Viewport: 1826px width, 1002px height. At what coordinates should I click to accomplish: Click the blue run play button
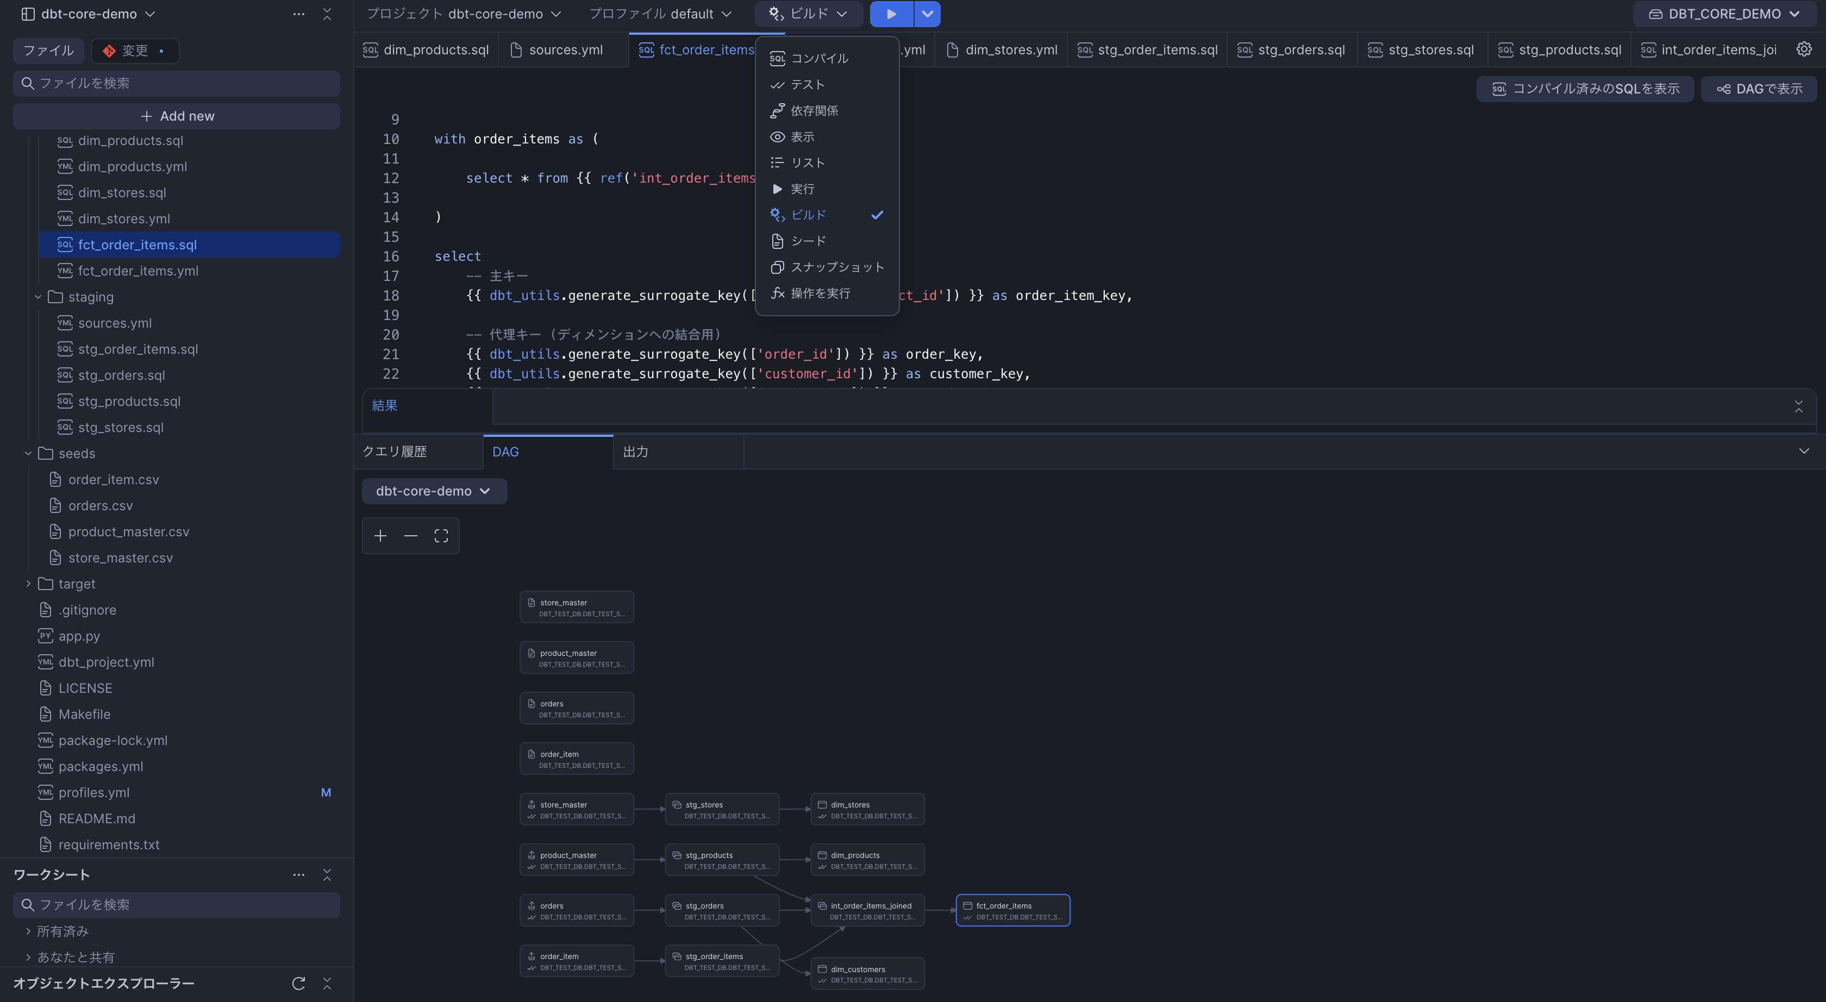pyautogui.click(x=891, y=14)
